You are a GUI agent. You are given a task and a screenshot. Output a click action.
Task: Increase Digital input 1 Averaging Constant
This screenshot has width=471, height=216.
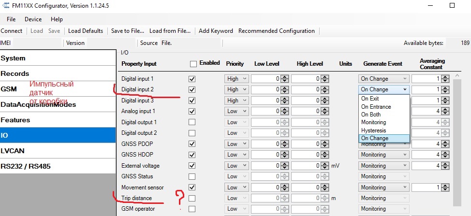coord(445,76)
